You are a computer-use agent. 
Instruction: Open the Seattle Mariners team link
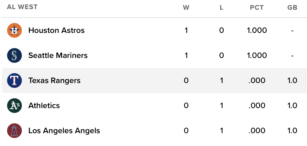58,55
